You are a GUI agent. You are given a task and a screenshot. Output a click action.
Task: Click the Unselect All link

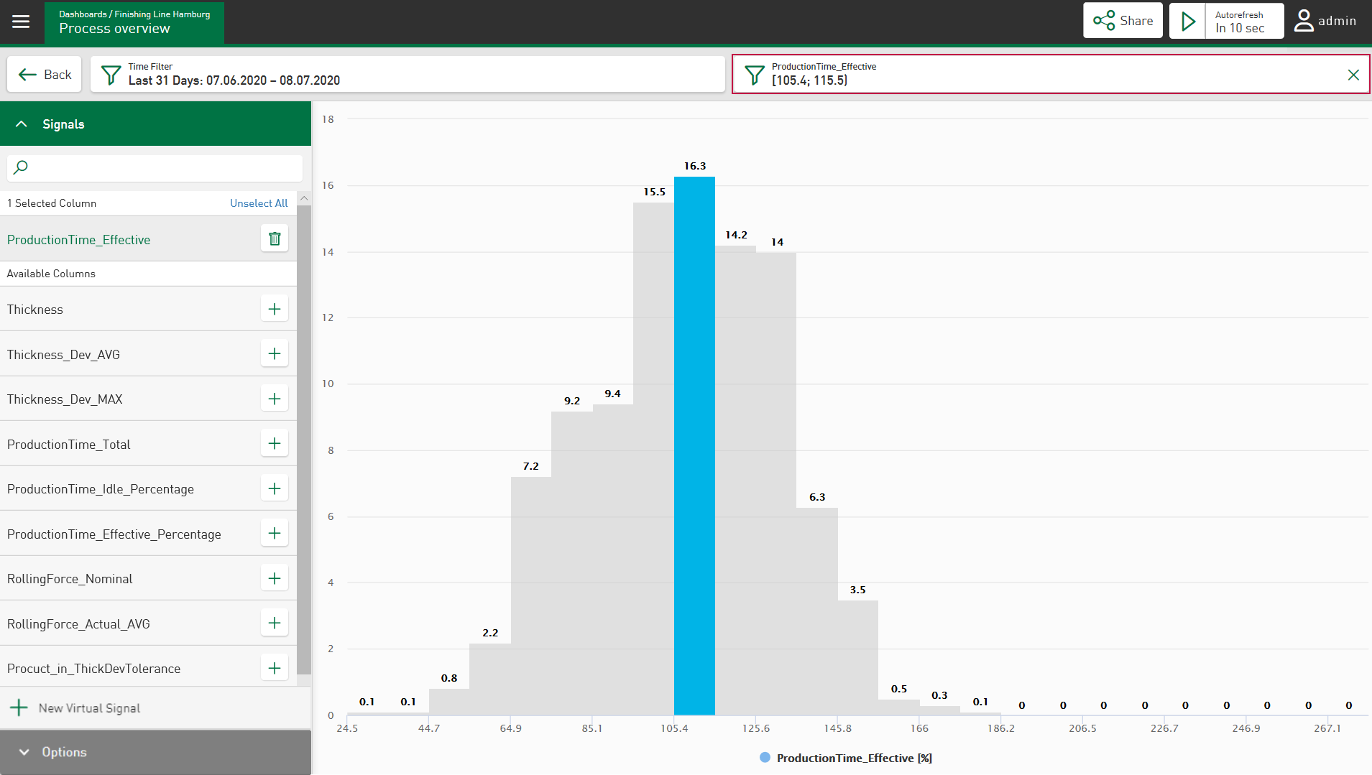pos(258,203)
